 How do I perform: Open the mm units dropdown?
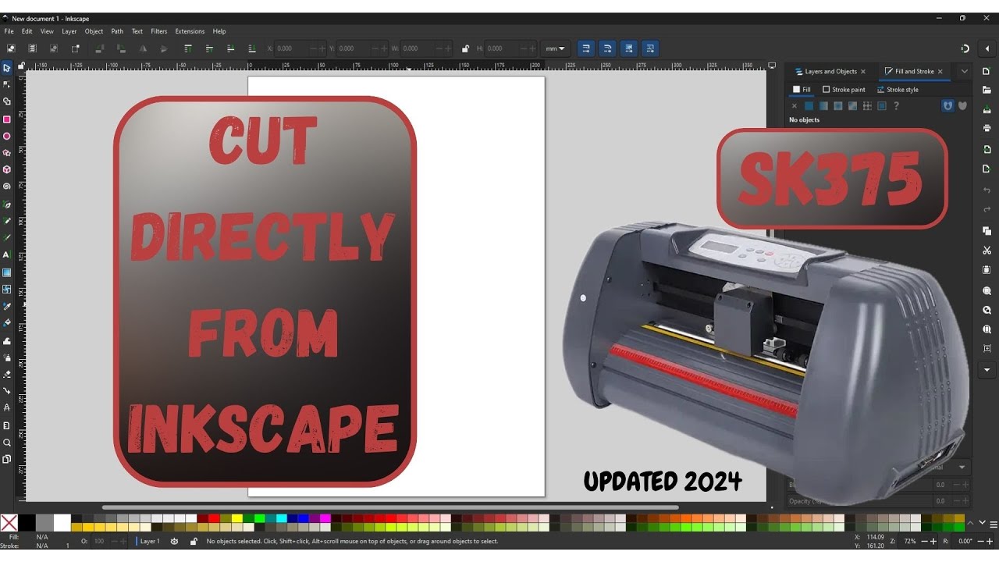557,48
